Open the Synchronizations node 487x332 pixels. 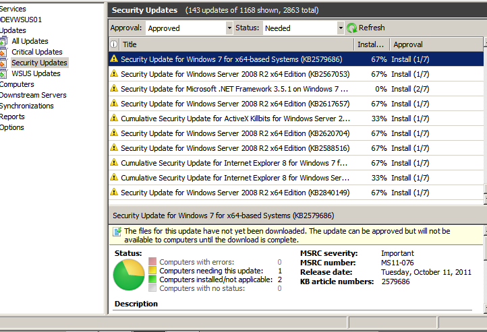pos(27,106)
